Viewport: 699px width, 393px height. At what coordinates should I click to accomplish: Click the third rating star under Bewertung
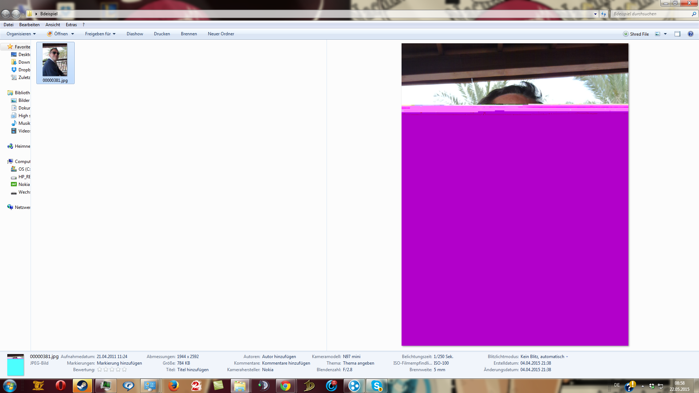click(112, 370)
